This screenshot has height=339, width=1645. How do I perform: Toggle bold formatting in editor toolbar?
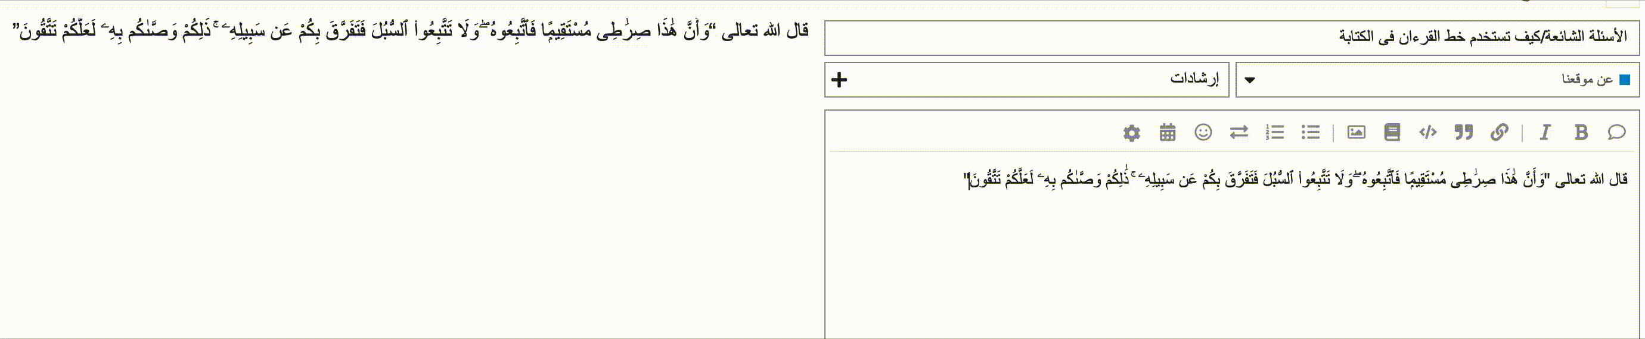(1581, 133)
